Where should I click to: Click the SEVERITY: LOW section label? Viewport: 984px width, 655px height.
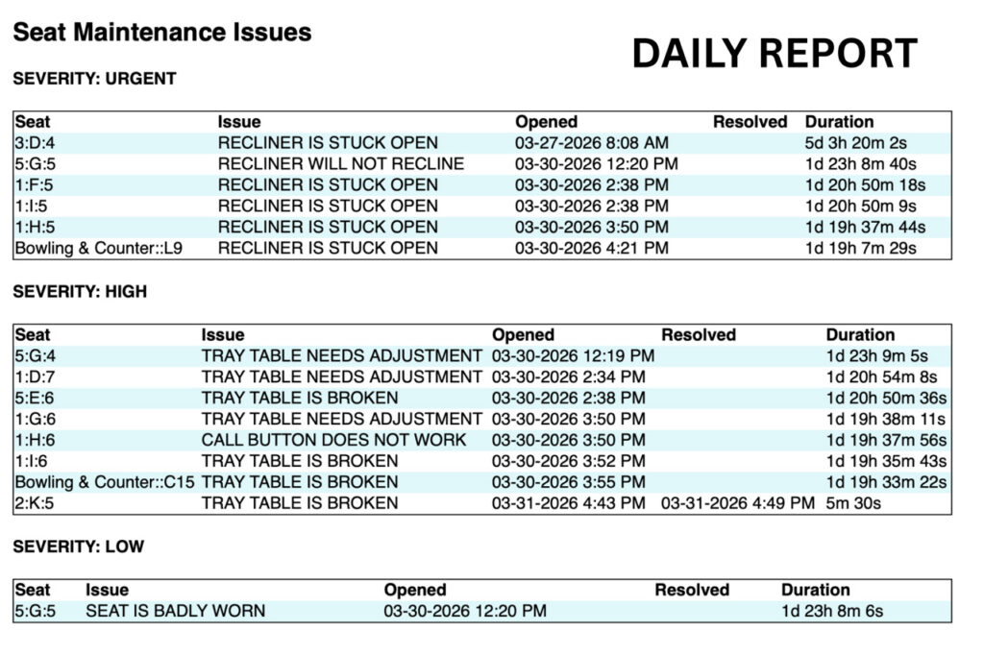click(78, 546)
